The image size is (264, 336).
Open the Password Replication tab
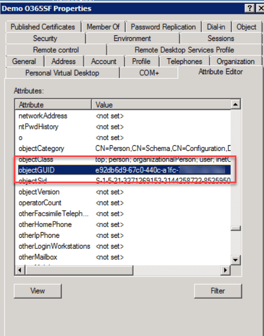(163, 27)
